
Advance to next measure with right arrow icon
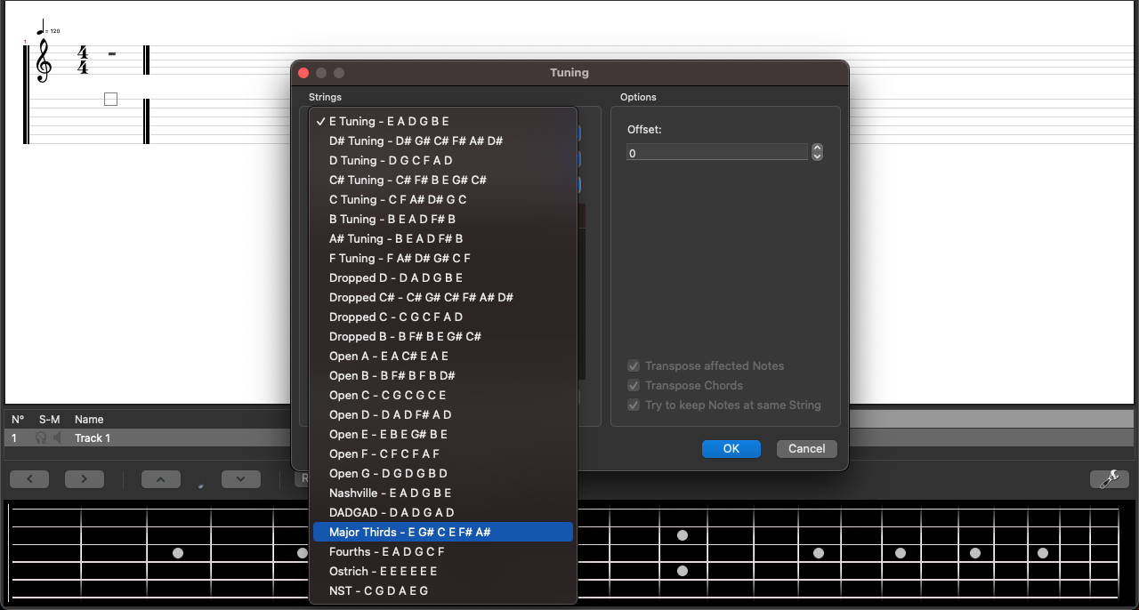tap(84, 478)
